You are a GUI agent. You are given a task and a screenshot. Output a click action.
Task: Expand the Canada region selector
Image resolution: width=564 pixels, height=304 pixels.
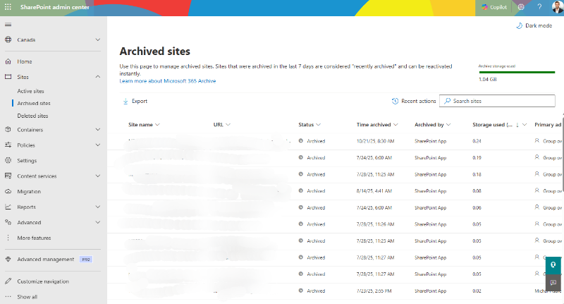pos(97,40)
